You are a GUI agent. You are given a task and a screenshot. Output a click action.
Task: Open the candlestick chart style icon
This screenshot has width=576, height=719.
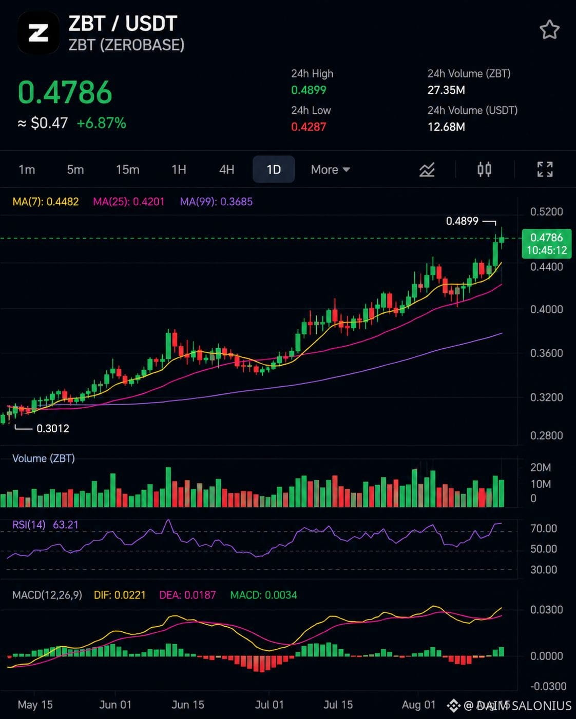click(484, 169)
